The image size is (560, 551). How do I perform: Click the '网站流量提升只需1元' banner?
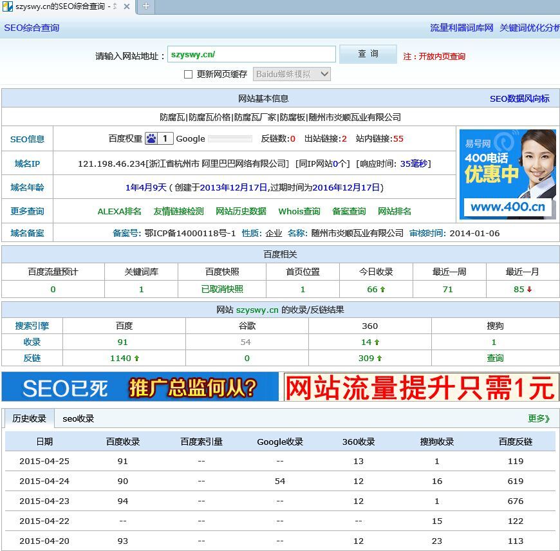(x=420, y=388)
